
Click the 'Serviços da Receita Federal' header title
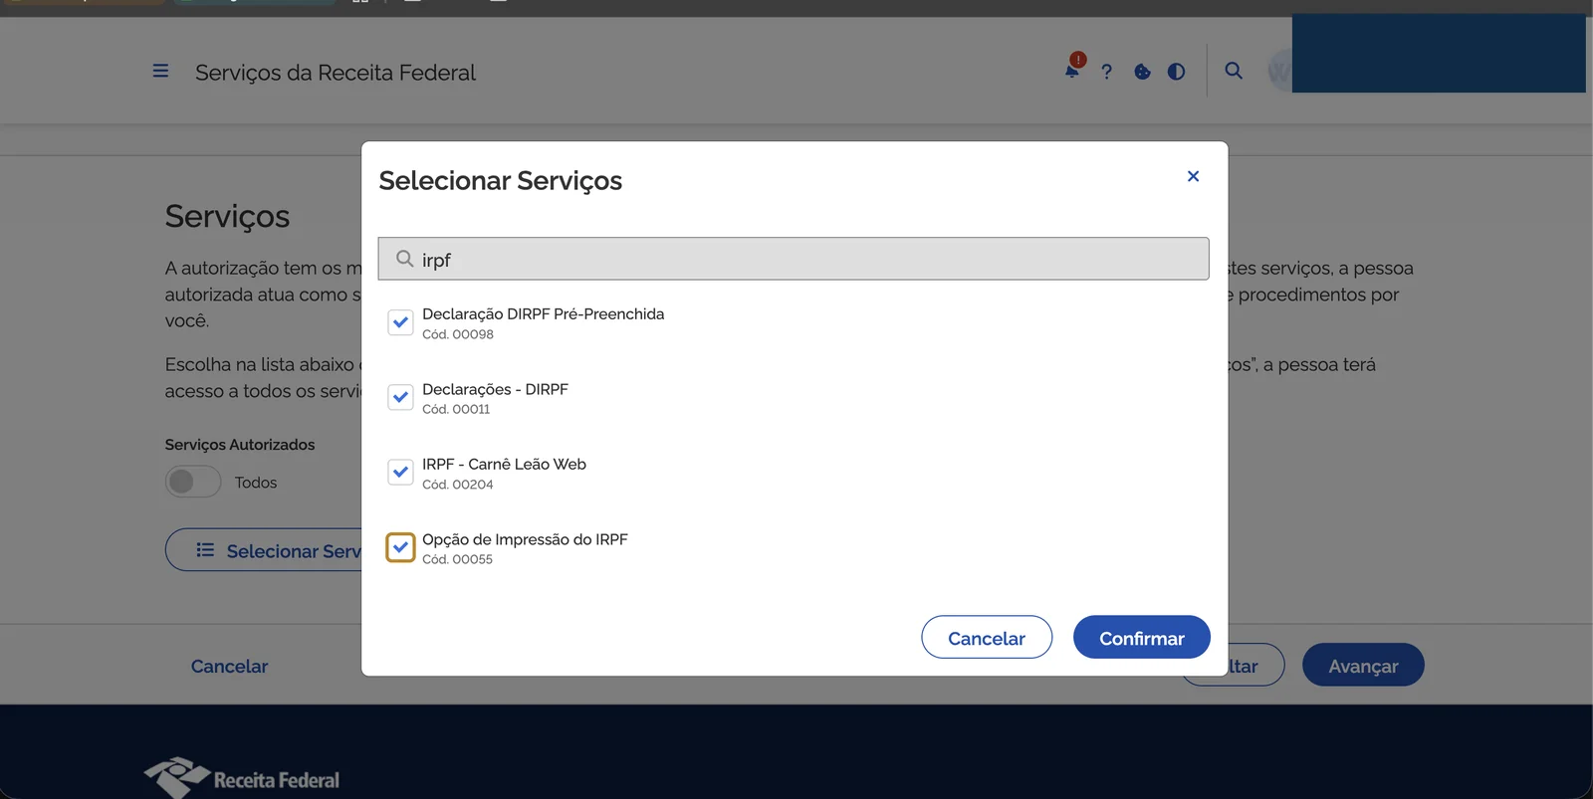pyautogui.click(x=336, y=73)
